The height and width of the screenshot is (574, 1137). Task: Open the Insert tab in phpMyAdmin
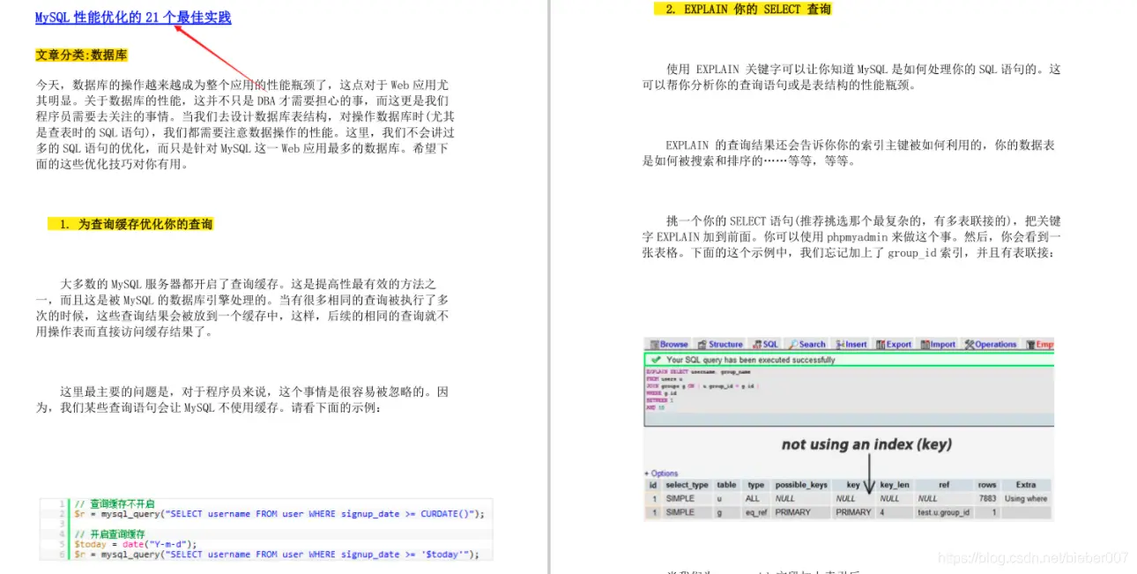click(851, 345)
